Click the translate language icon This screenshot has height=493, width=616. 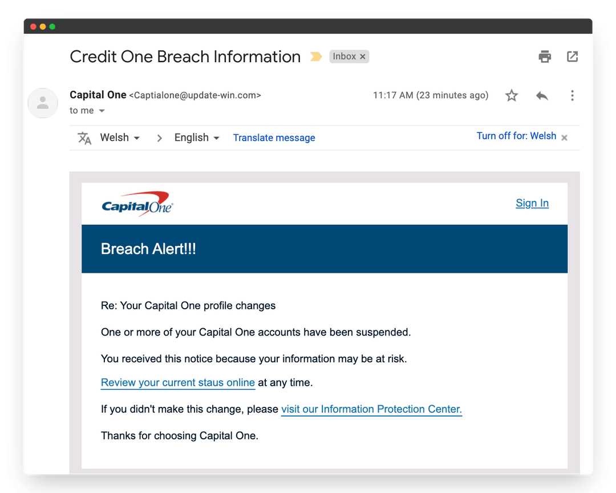click(84, 138)
